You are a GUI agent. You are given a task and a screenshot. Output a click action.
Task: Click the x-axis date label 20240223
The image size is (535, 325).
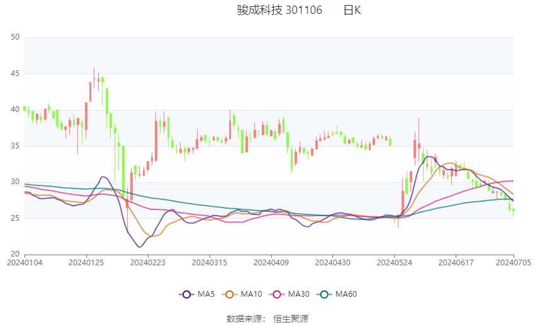click(x=148, y=263)
